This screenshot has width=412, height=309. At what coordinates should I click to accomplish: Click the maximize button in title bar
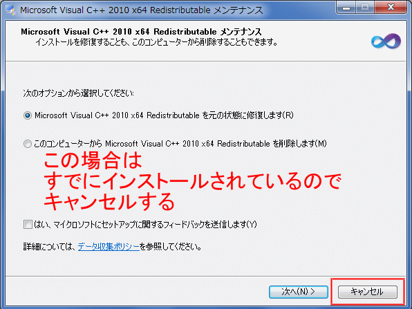pos(365,8)
